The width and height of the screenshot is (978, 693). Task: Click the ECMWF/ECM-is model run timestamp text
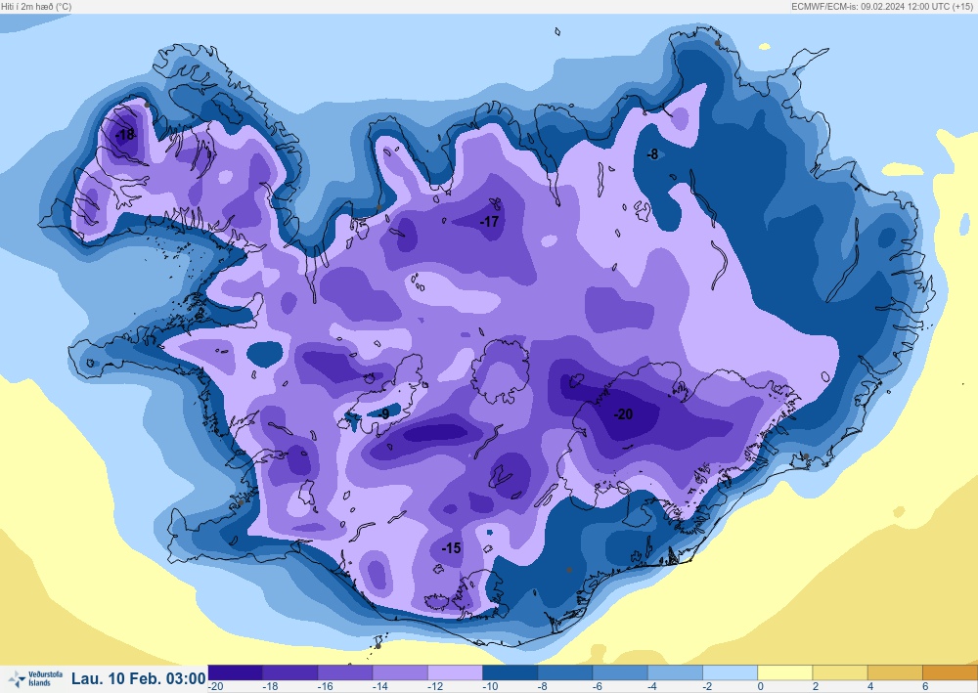(x=882, y=6)
